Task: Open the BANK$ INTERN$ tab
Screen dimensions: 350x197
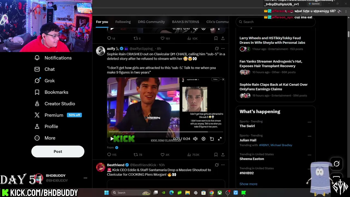Action: coord(185,22)
